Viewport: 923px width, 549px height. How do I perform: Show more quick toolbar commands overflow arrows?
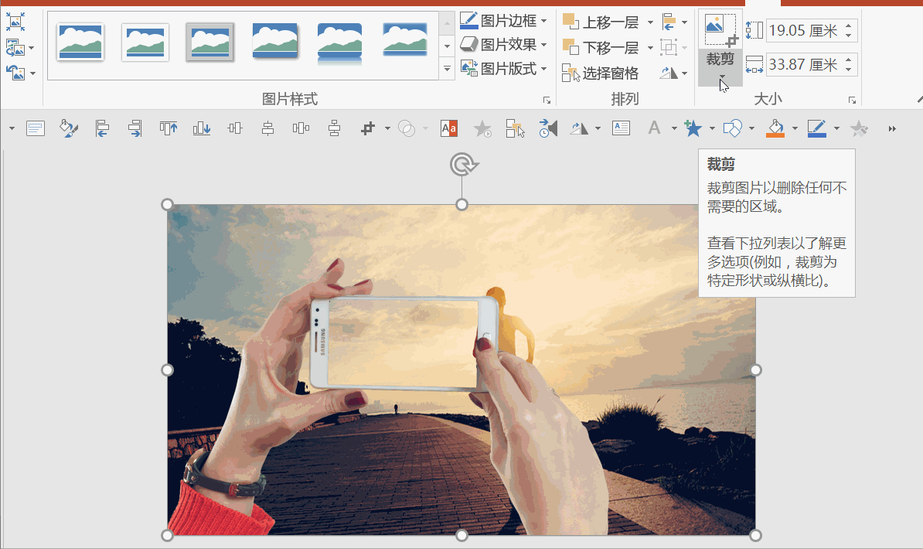click(892, 128)
